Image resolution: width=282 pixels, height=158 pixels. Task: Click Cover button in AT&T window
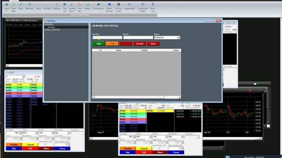coord(62,148)
